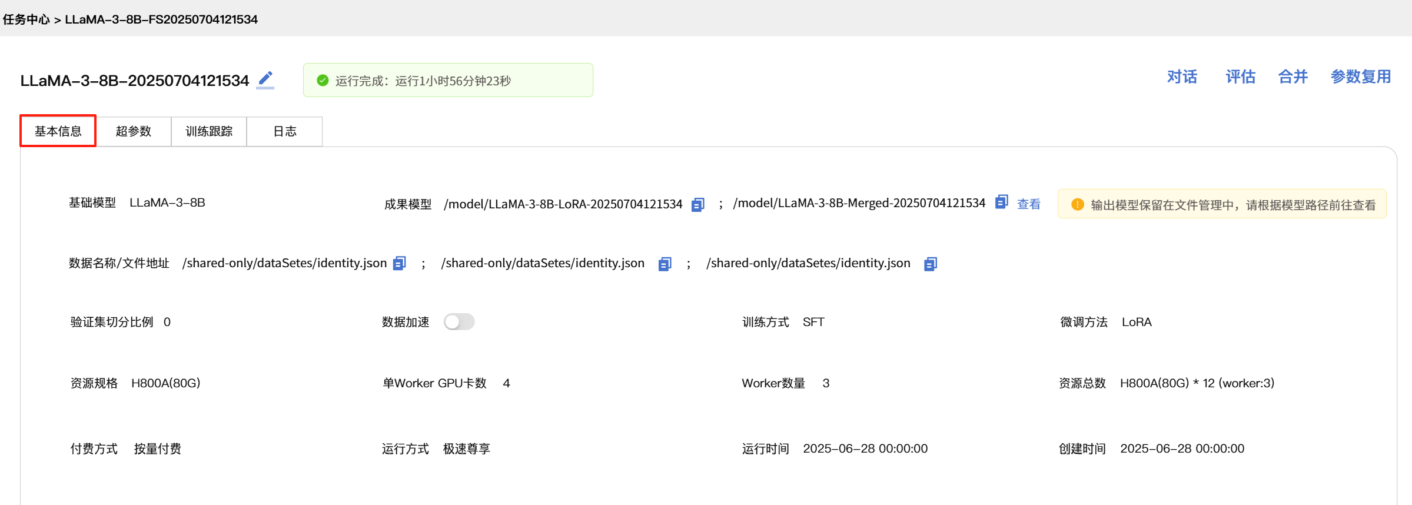Click the 参数复用 link
Image resolution: width=1412 pixels, height=505 pixels.
click(1360, 77)
